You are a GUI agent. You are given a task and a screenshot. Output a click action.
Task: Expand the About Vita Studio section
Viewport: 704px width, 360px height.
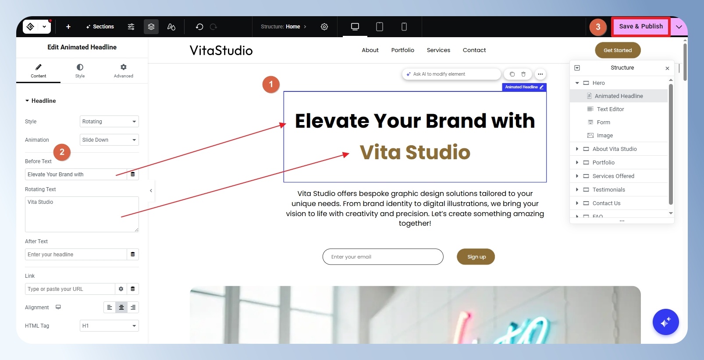pyautogui.click(x=577, y=149)
